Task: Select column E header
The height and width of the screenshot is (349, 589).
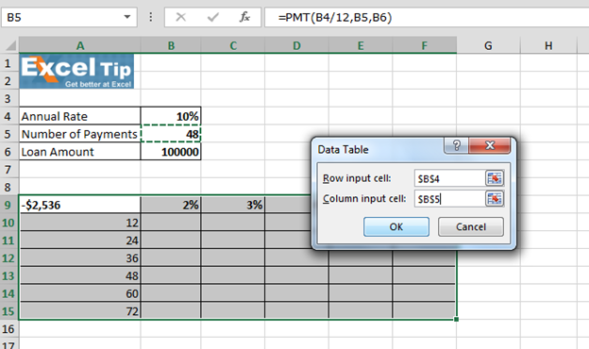Action: pos(361,45)
